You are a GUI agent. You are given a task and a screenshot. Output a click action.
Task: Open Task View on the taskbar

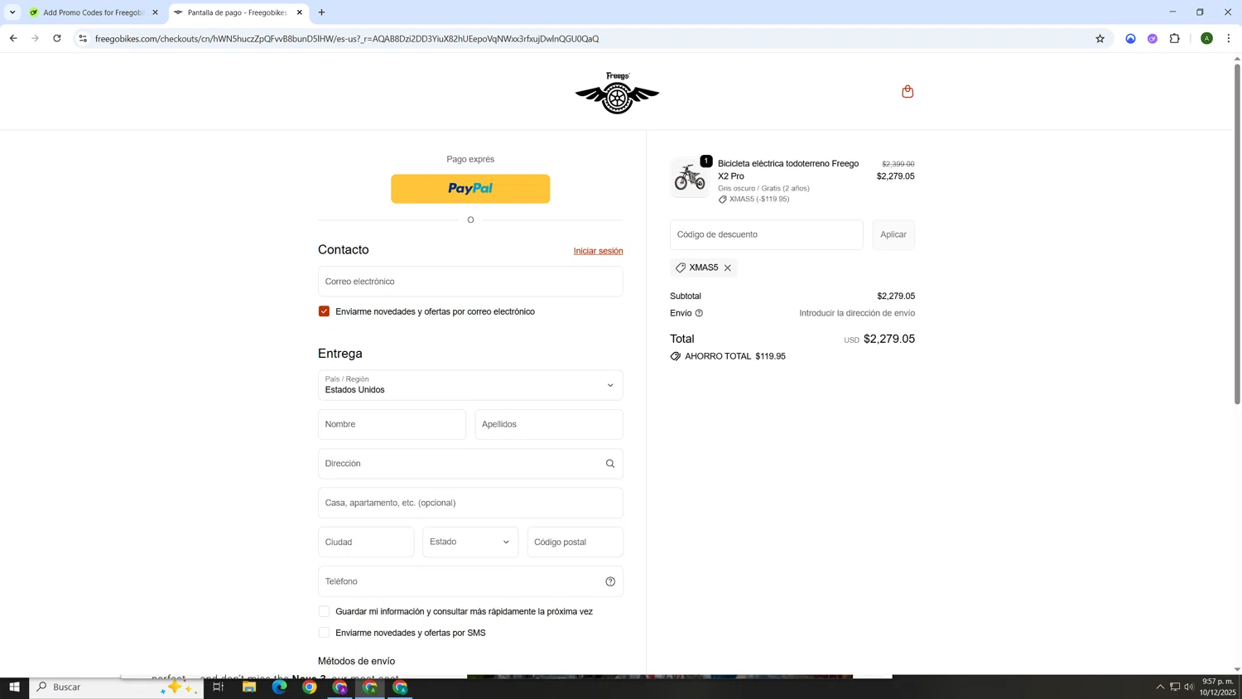pyautogui.click(x=219, y=687)
